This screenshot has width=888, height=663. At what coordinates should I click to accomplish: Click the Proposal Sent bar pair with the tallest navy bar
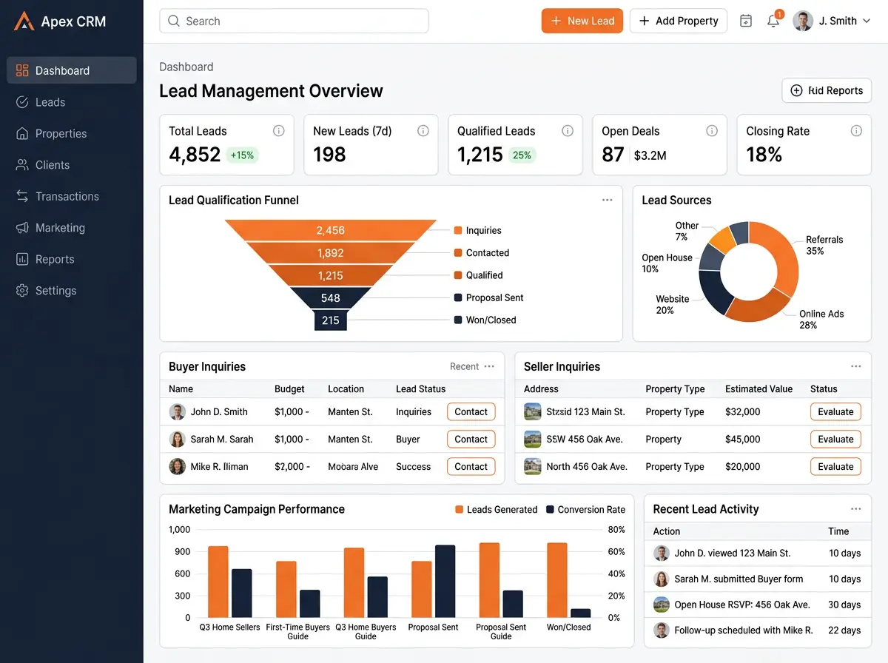pyautogui.click(x=434, y=581)
